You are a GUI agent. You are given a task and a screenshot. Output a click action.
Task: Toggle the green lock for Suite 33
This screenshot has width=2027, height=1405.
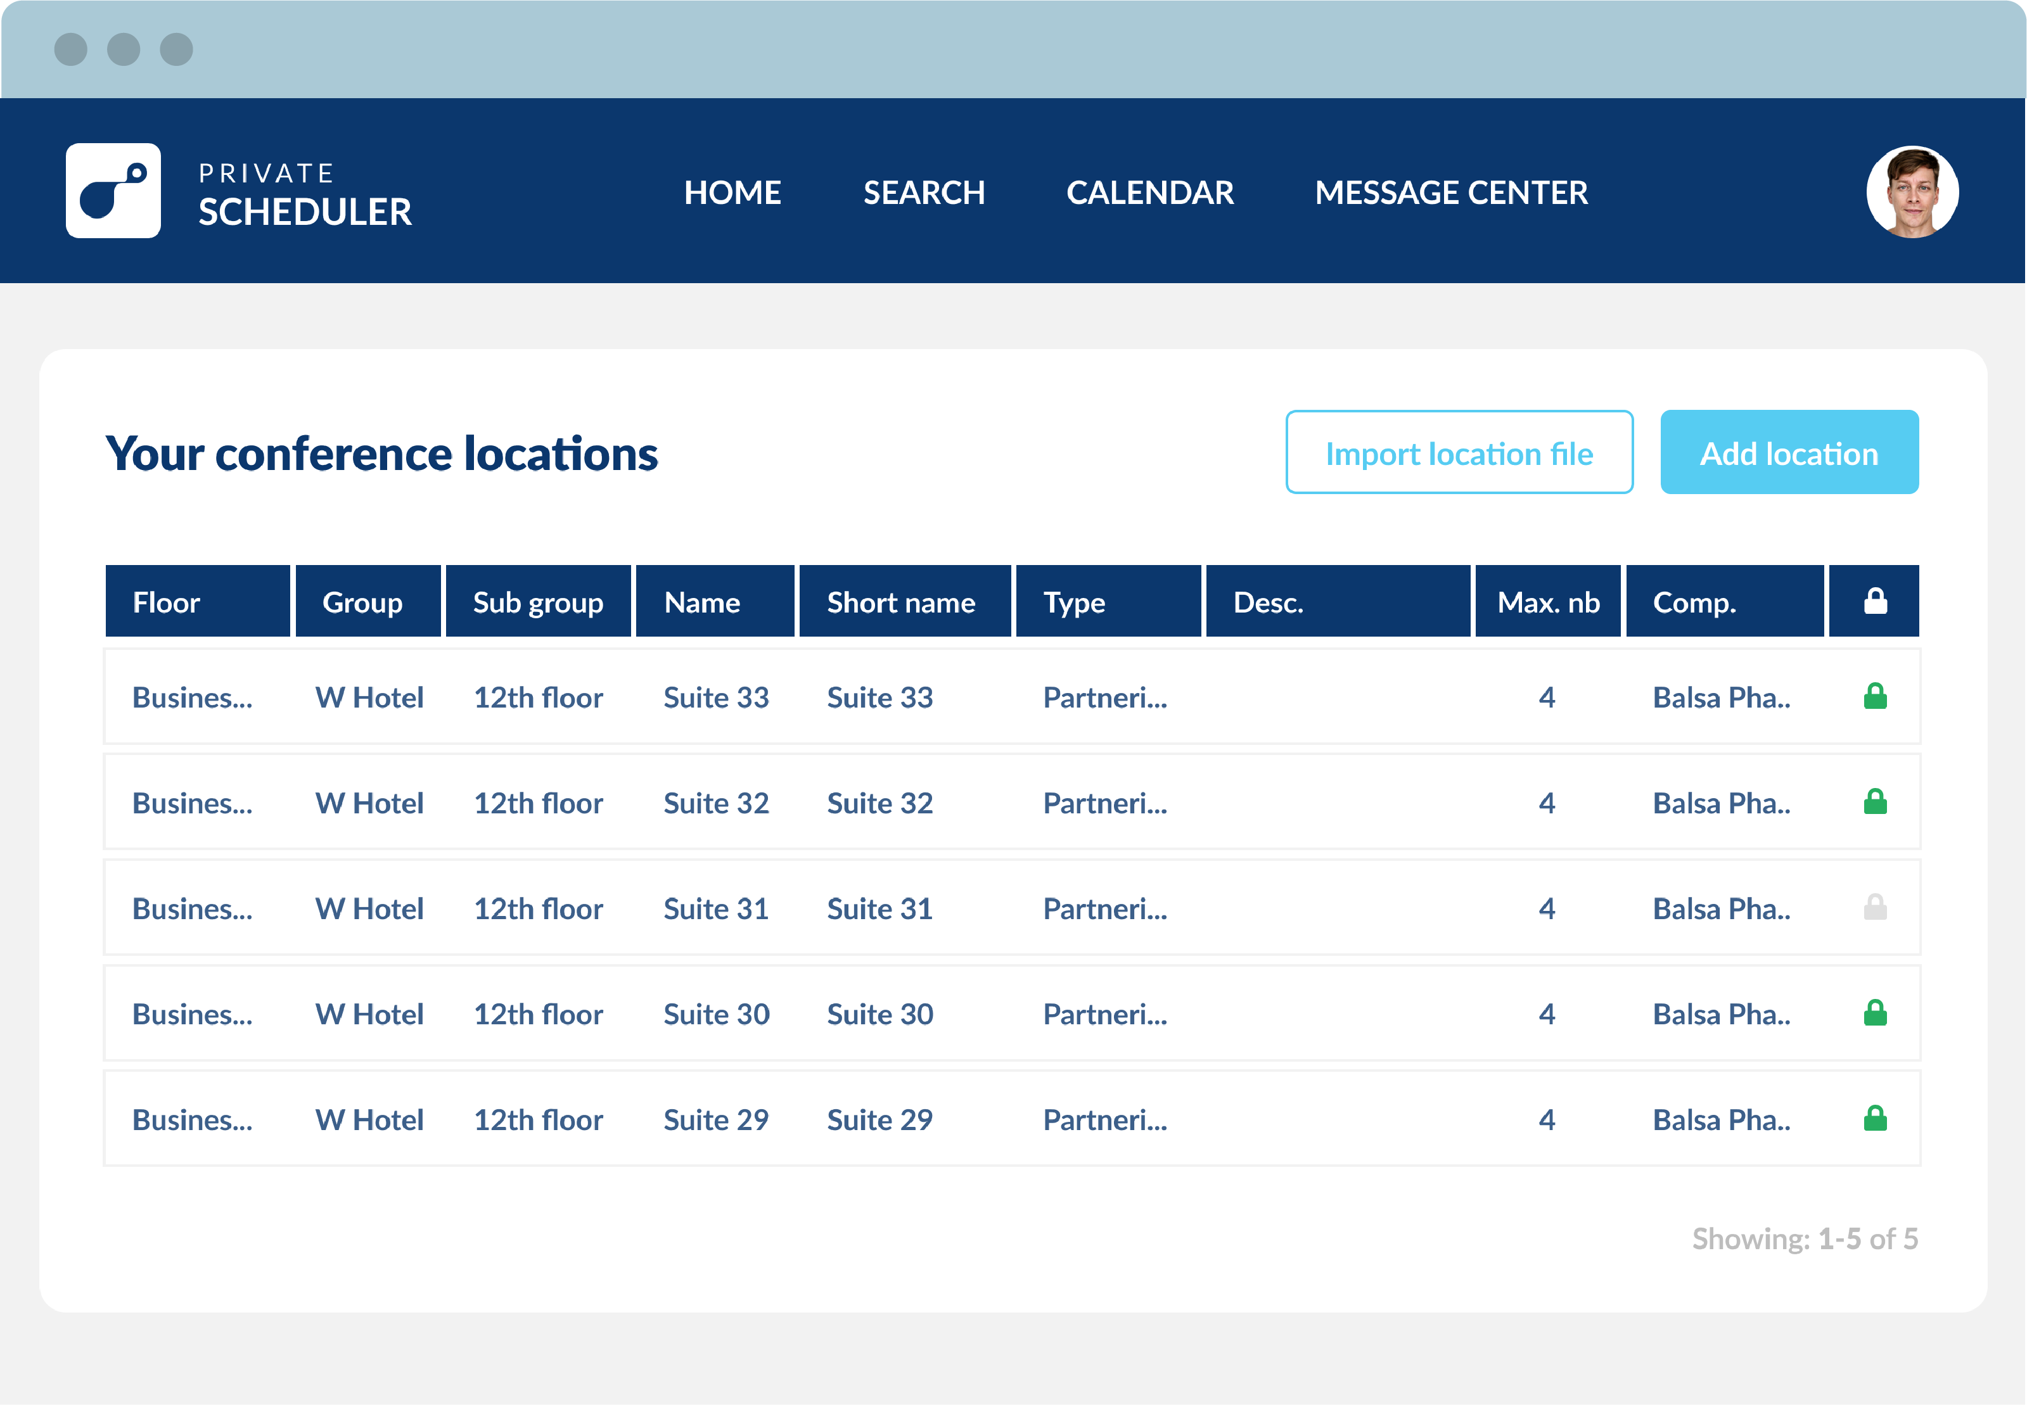pos(1875,696)
